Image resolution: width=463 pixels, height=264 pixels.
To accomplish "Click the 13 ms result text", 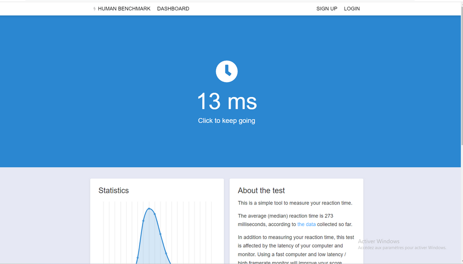I will [x=227, y=101].
